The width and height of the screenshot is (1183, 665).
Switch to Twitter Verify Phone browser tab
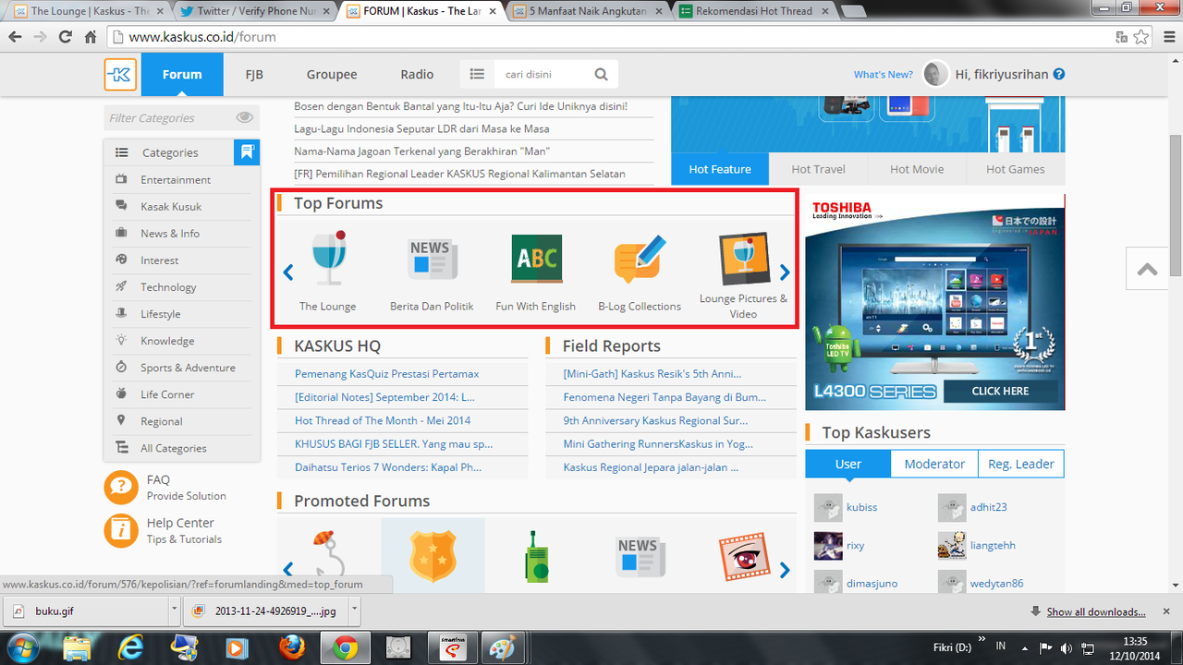(x=254, y=11)
